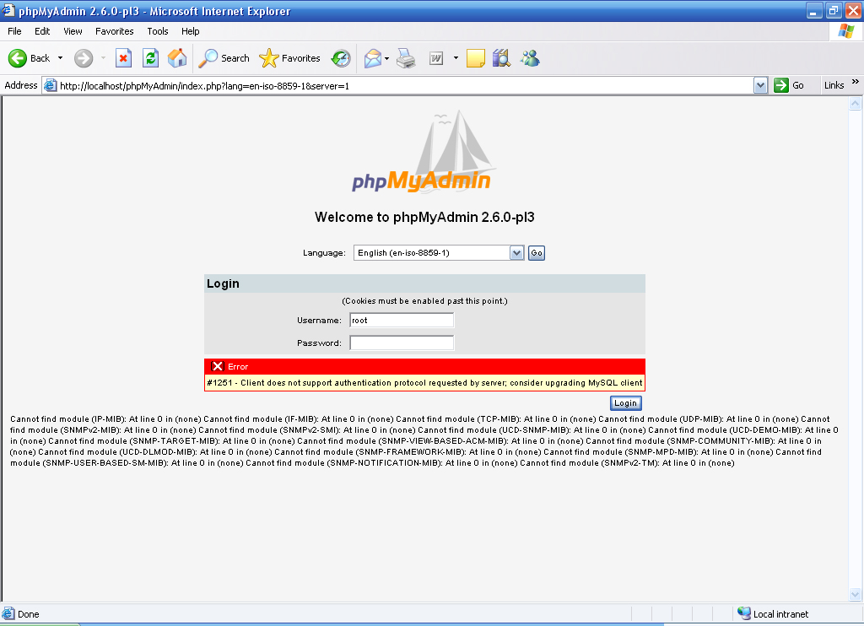Click the Login submit button
The width and height of the screenshot is (864, 626).
click(625, 402)
